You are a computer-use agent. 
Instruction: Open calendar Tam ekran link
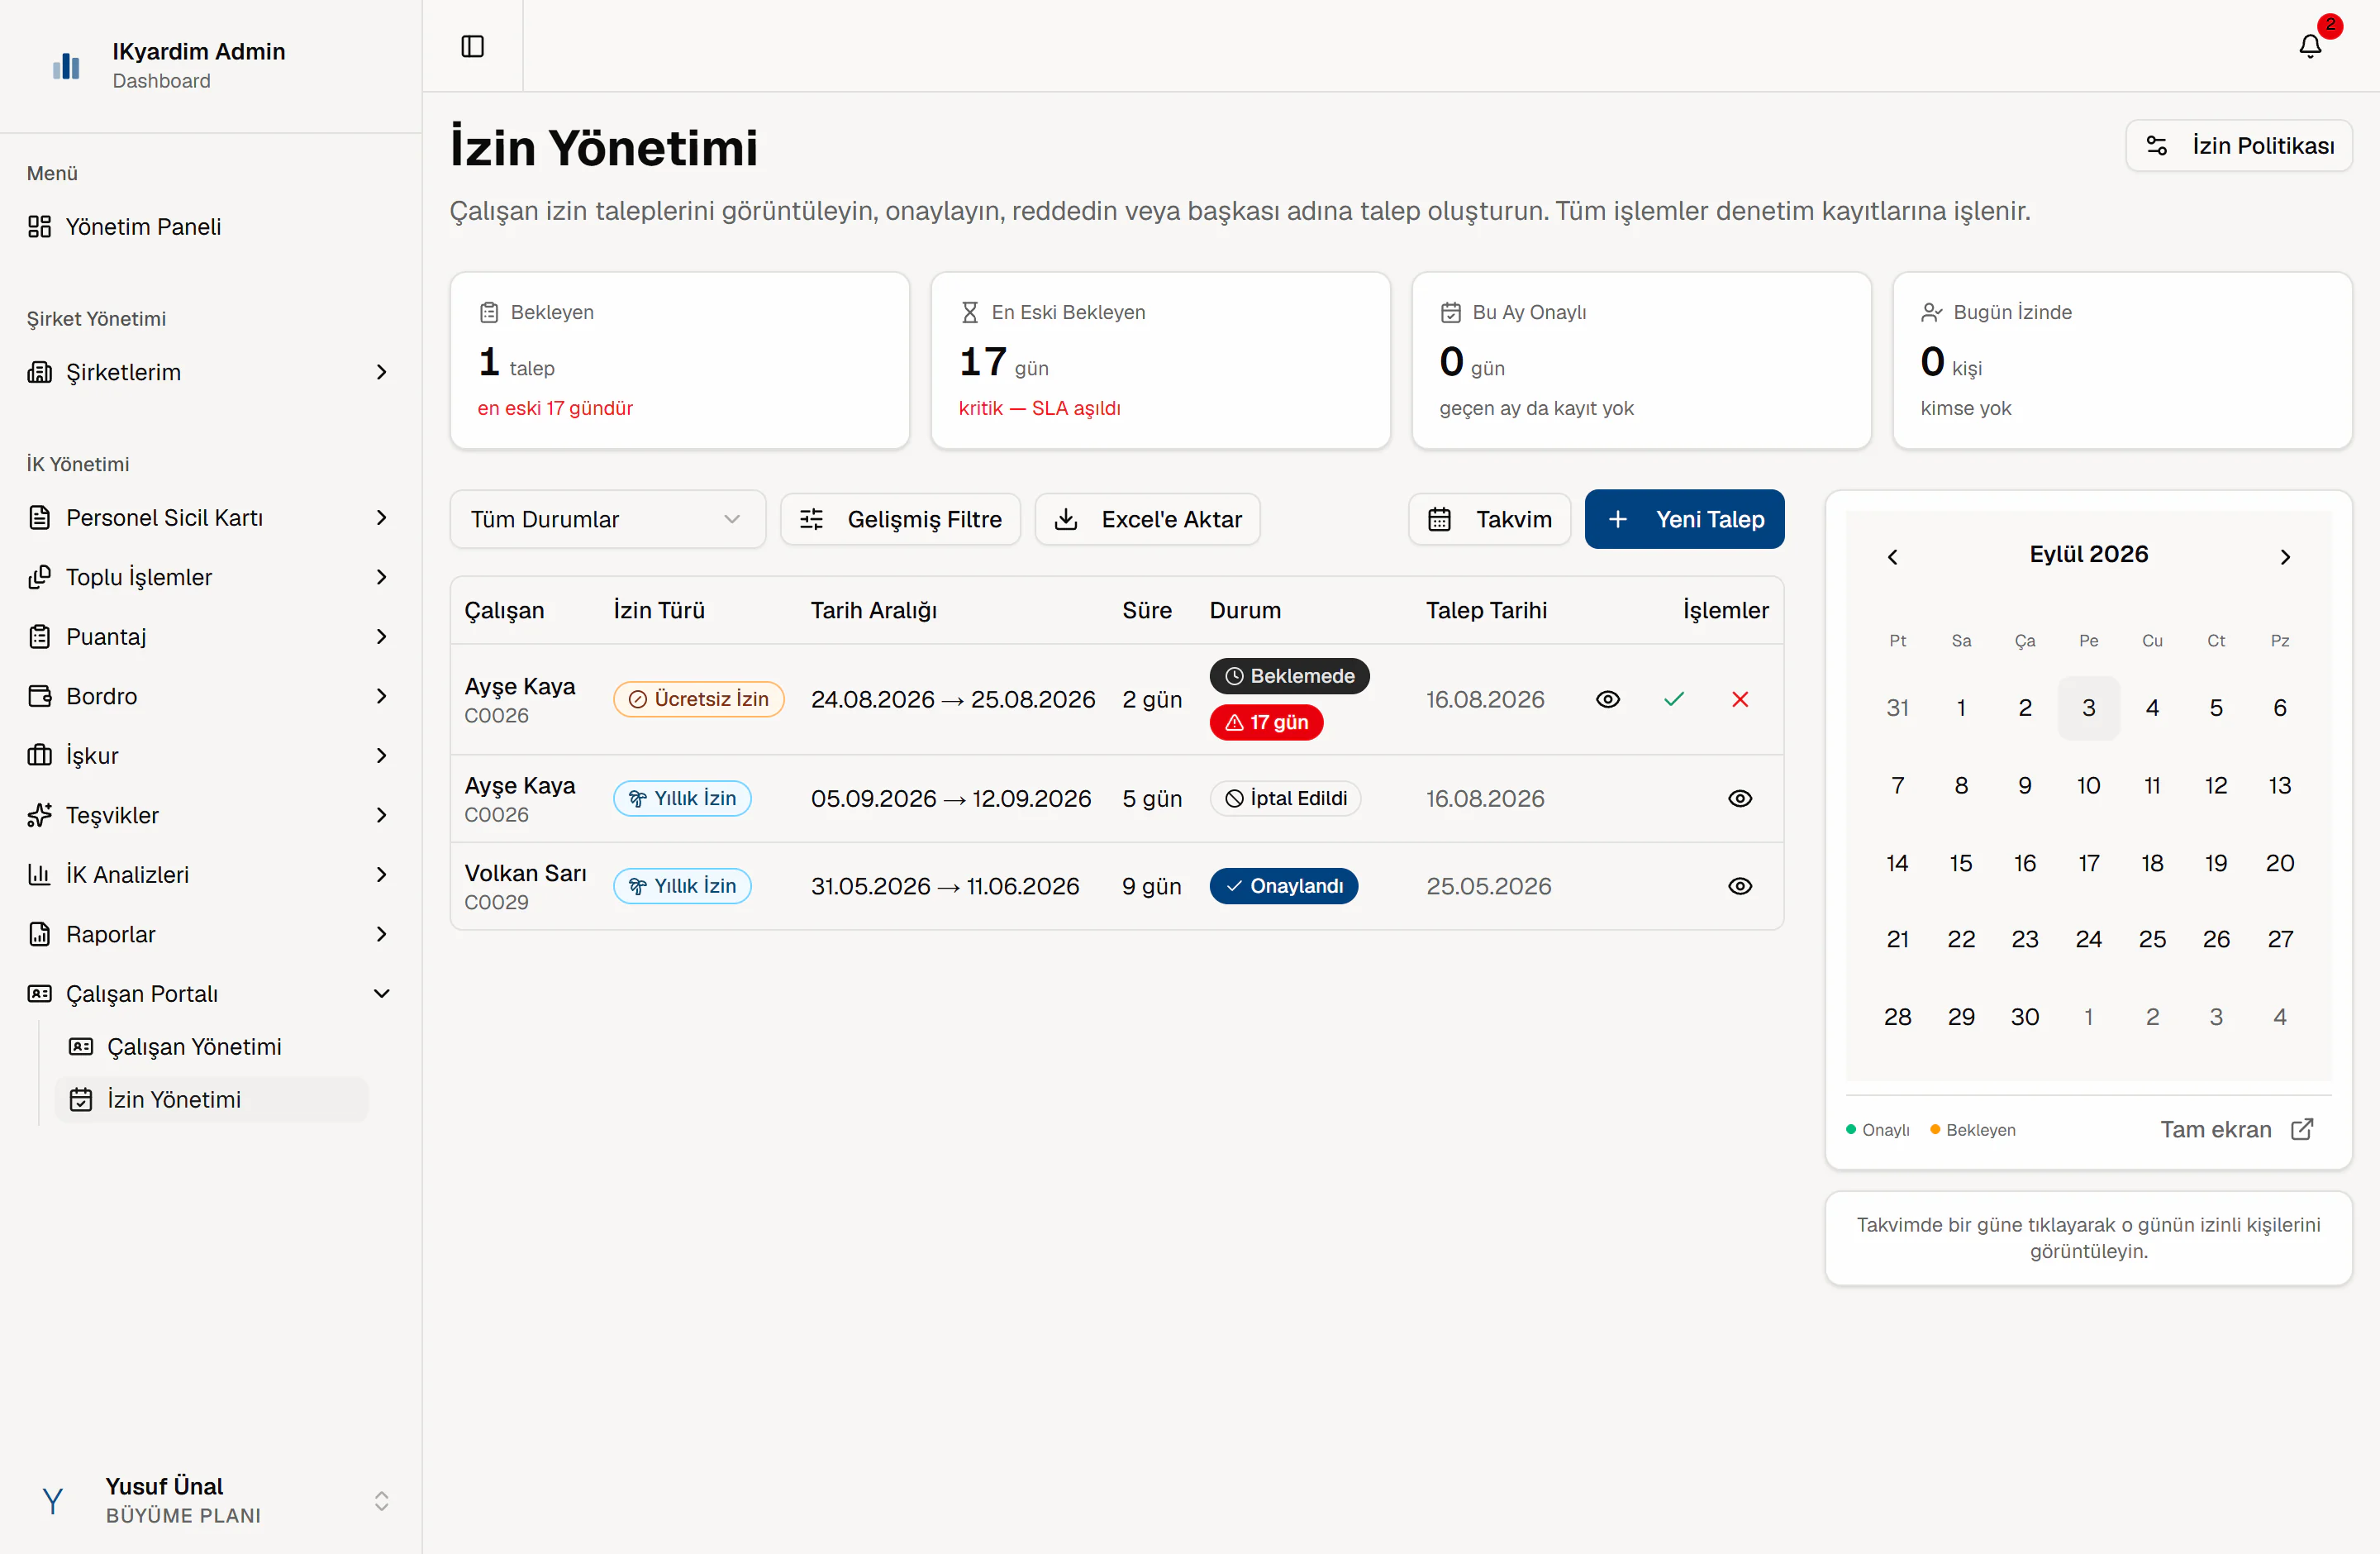tap(2236, 1130)
